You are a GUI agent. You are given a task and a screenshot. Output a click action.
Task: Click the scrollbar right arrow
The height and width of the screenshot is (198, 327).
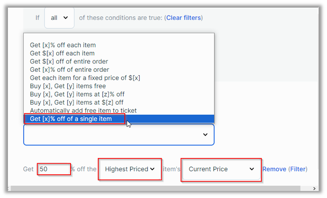tap(314, 188)
